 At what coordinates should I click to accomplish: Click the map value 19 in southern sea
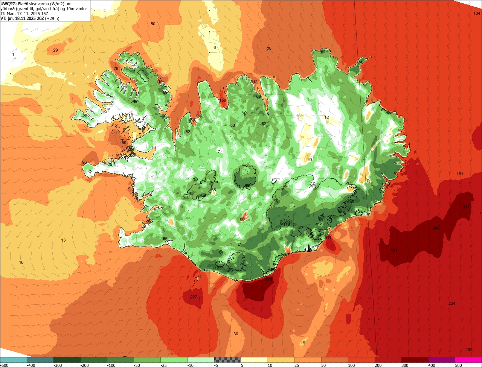click(303, 343)
